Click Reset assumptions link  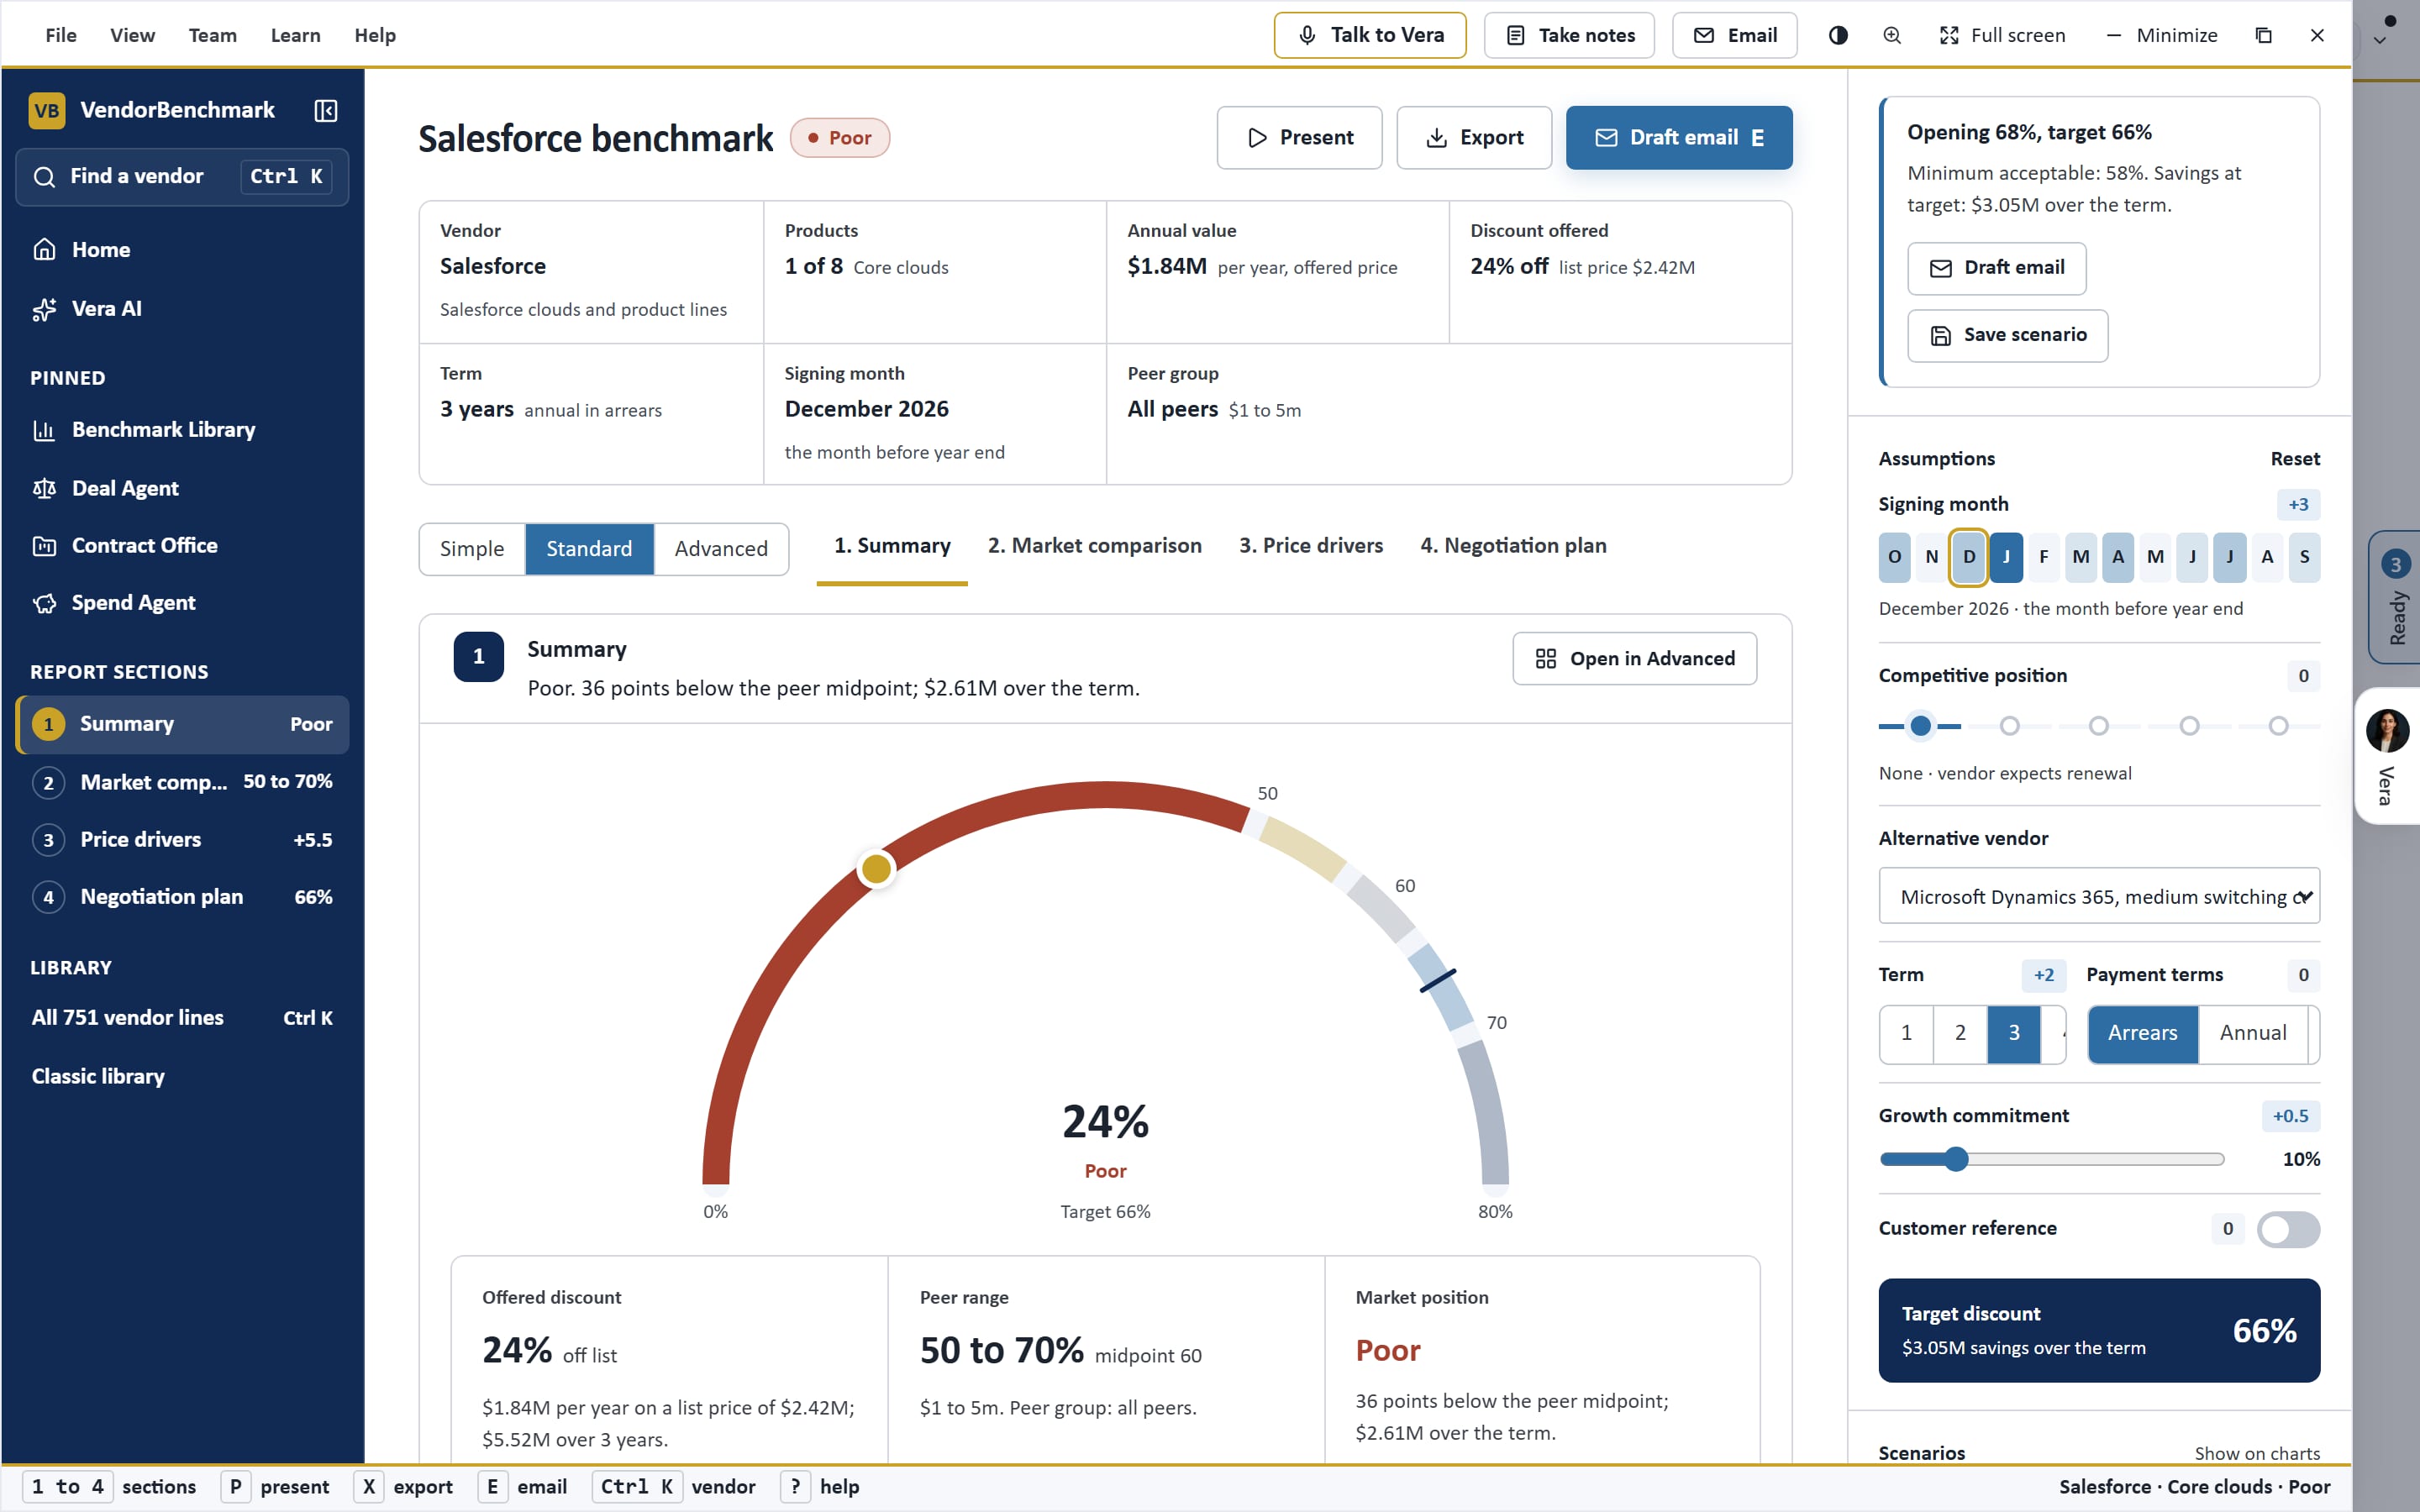coord(2294,459)
